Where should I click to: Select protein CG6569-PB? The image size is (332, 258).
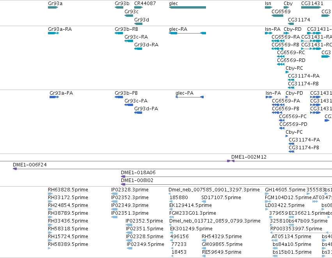click(x=277, y=113)
